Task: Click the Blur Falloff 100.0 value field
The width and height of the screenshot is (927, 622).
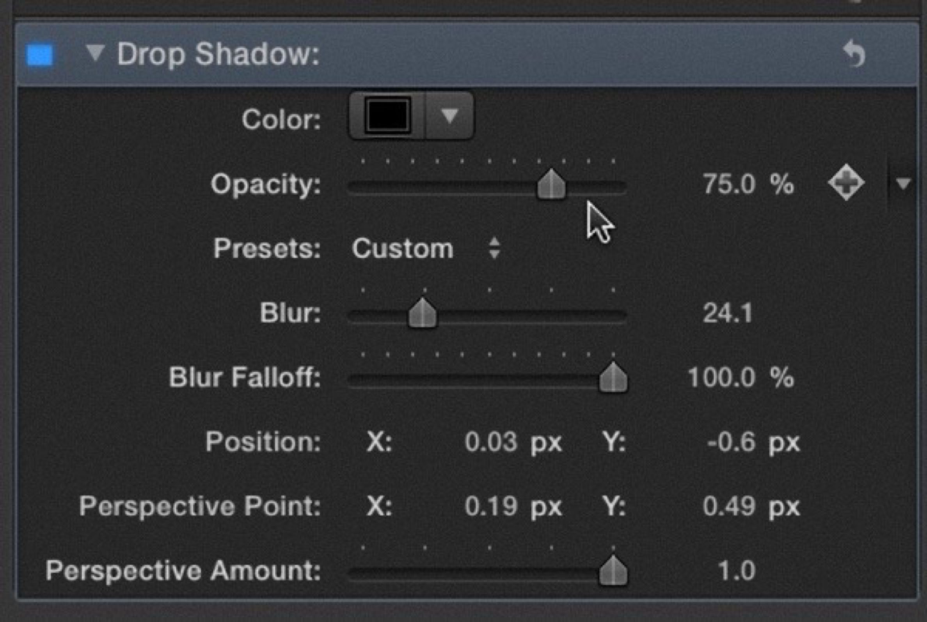Action: 721,377
